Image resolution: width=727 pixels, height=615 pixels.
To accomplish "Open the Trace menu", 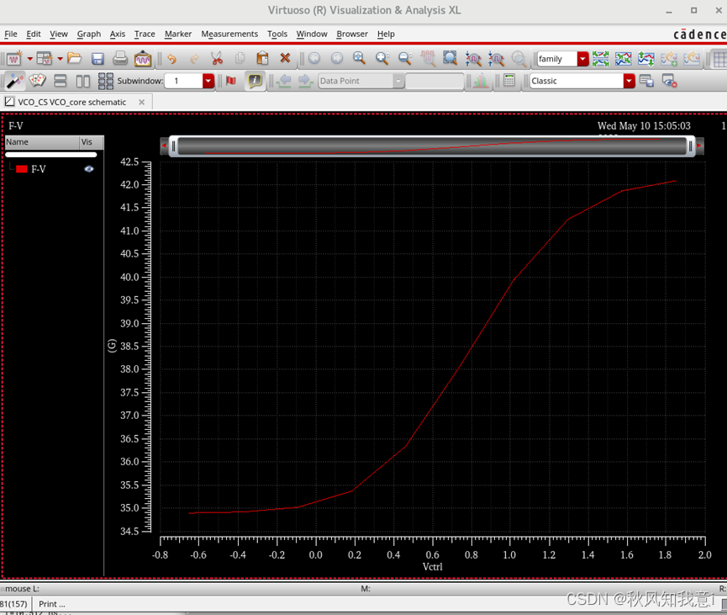I will point(145,34).
